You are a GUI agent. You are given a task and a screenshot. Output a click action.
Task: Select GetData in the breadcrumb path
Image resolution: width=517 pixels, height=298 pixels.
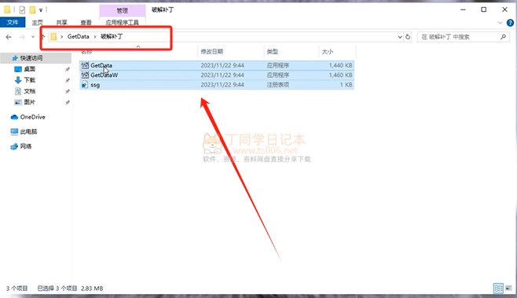coord(78,37)
